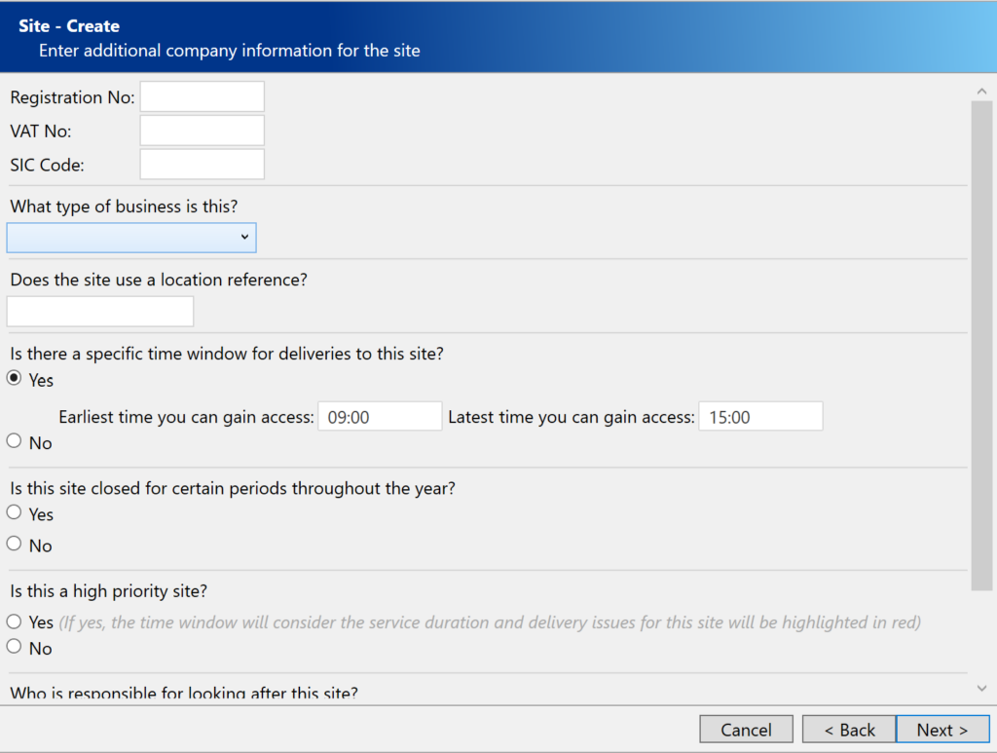
Task: Click the latest access time field
Action: [760, 417]
